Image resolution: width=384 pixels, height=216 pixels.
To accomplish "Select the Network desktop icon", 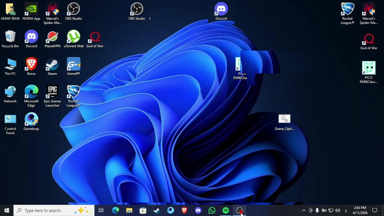I will point(10,95).
